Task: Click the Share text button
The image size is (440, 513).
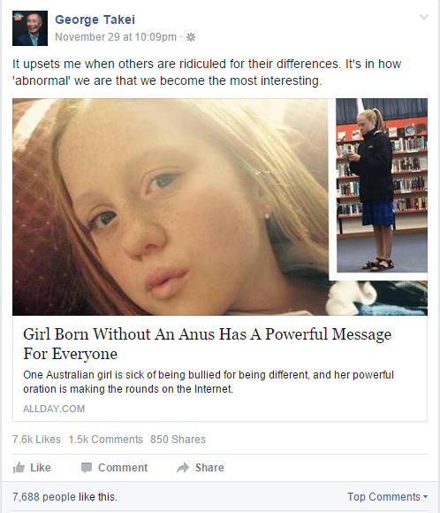Action: pos(209,468)
